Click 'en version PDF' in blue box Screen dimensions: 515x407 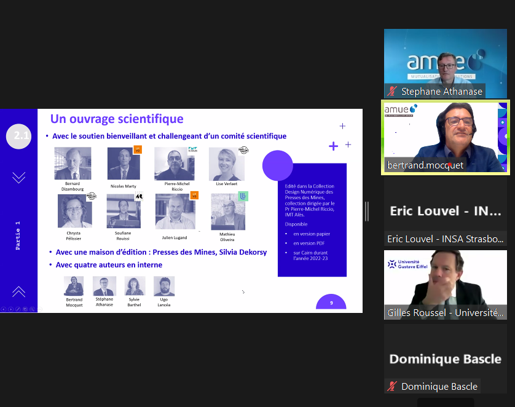tap(309, 243)
